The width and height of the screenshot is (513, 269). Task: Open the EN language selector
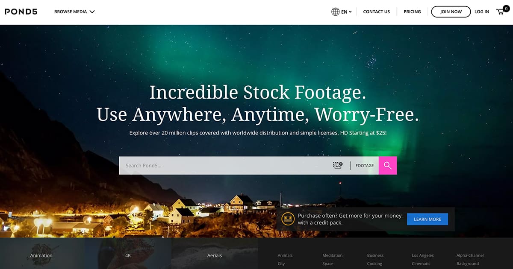point(346,12)
